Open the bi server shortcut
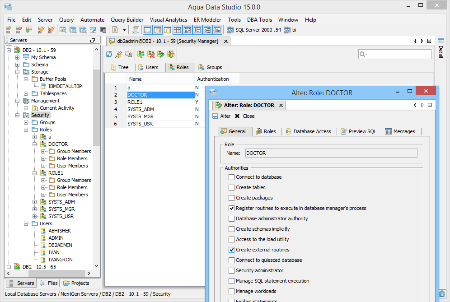 coord(290,30)
